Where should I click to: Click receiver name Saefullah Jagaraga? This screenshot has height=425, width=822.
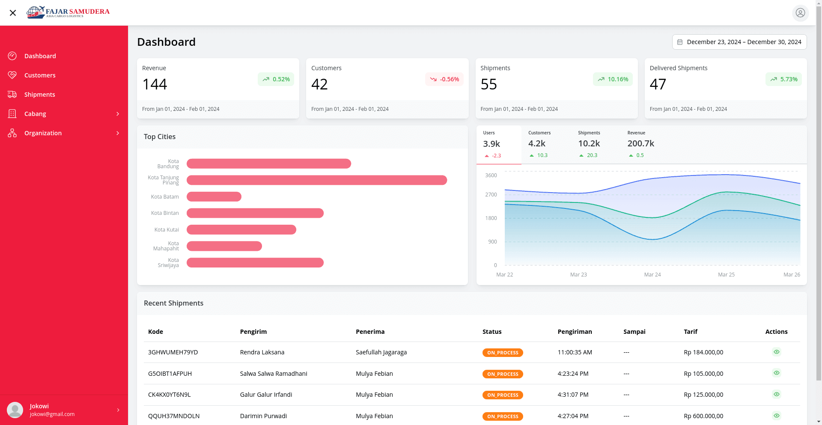pyautogui.click(x=381, y=352)
